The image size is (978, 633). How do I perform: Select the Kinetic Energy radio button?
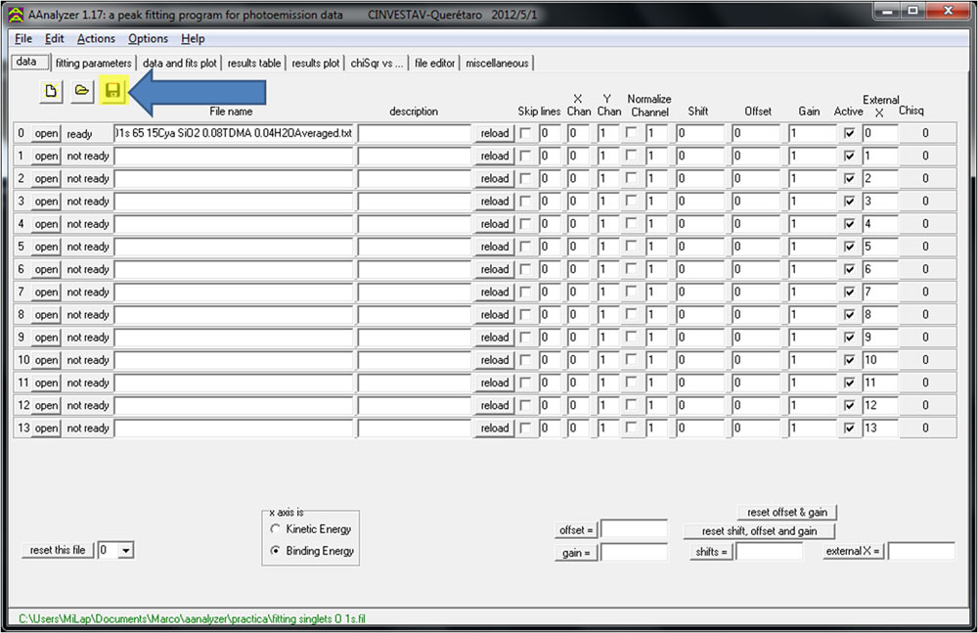[x=276, y=529]
